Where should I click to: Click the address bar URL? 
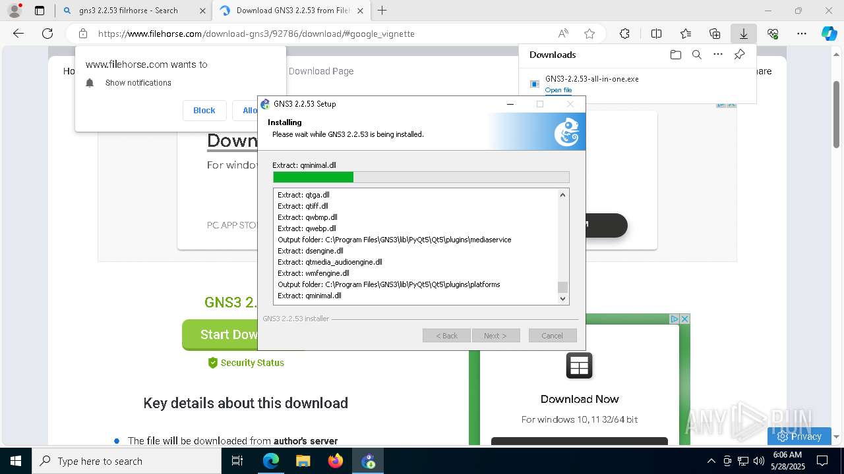256,34
